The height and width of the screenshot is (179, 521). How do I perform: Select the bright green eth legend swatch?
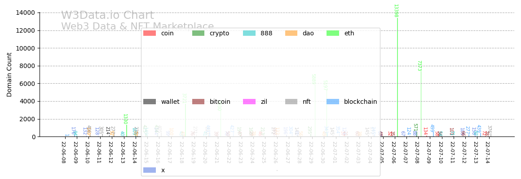click(x=333, y=33)
